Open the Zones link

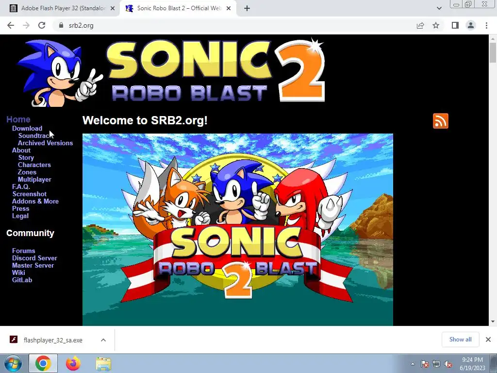[x=27, y=172]
